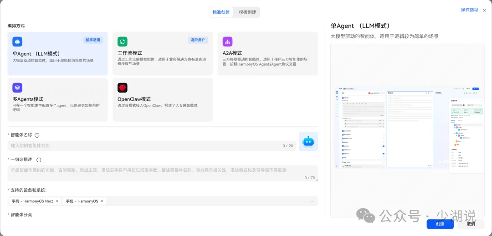
Task: Click the red OpenClaw模式 icon
Action: 123,87
